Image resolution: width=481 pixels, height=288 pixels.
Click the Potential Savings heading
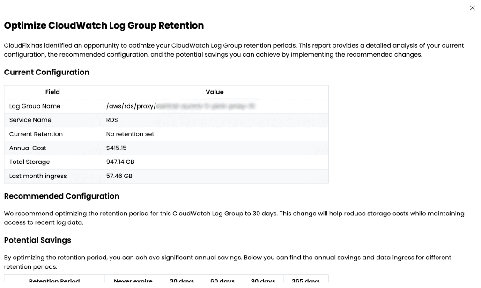point(37,240)
